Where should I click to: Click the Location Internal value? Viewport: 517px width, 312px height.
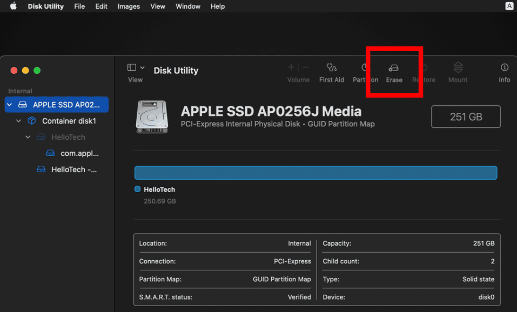[299, 243]
